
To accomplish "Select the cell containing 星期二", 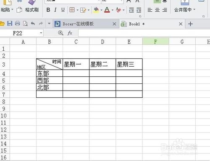I will (x=102, y=64).
